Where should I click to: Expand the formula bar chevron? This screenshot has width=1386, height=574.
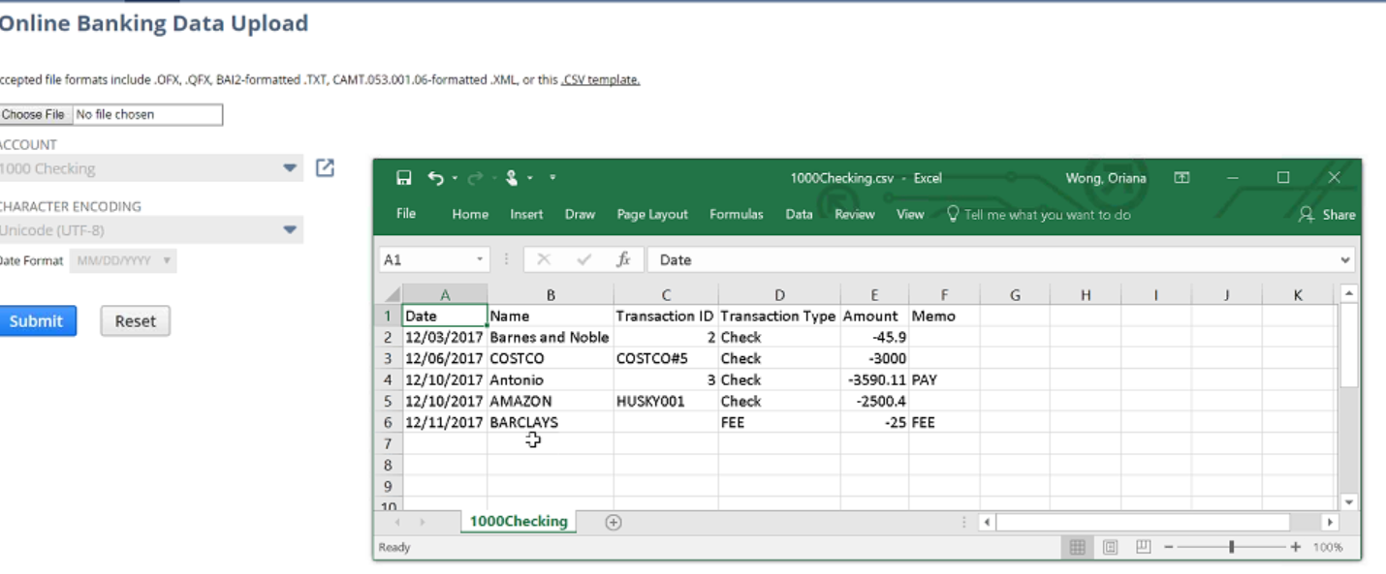1344,259
